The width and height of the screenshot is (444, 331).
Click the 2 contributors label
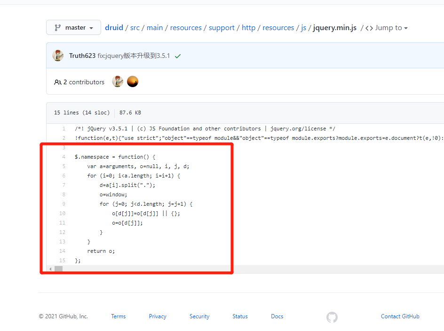(84, 82)
